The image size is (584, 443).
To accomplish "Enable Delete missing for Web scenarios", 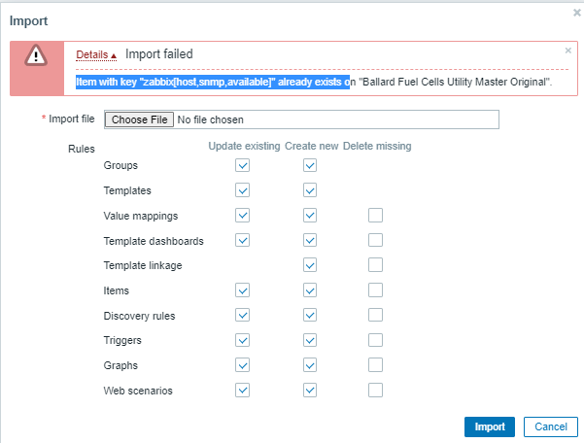I will point(375,391).
